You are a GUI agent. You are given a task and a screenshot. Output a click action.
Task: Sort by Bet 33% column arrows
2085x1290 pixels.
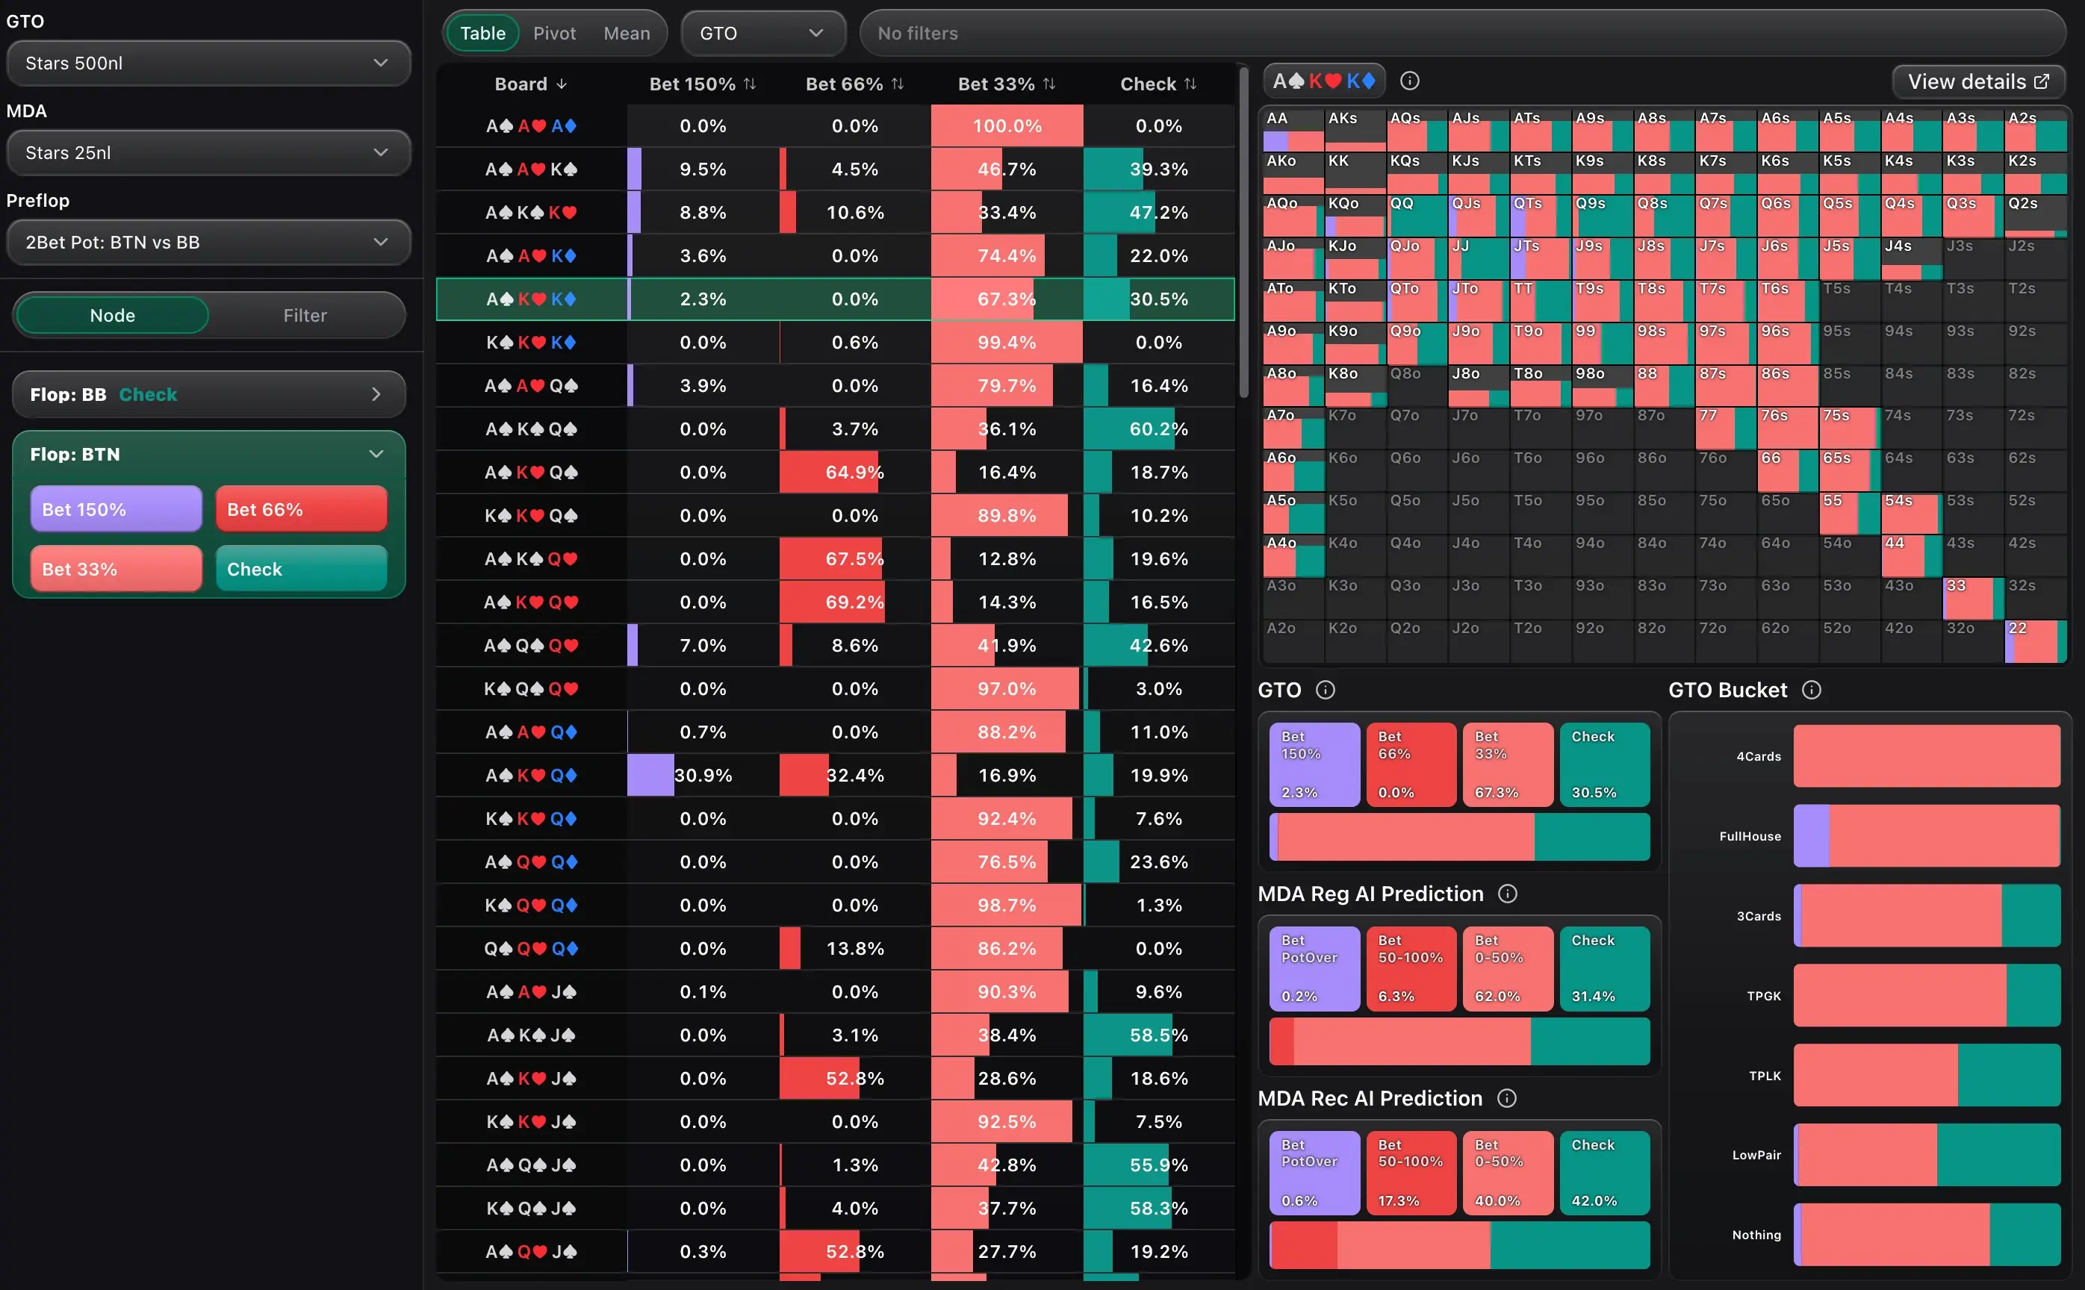1049,84
